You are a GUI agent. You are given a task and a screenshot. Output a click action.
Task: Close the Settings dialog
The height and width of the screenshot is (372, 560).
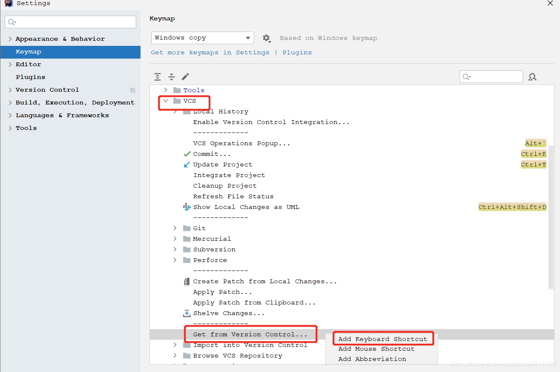550,3
